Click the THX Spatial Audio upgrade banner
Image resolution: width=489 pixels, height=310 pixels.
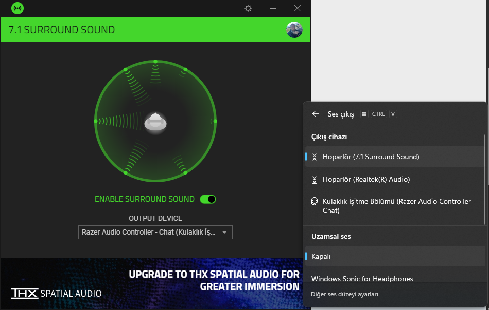click(x=155, y=282)
